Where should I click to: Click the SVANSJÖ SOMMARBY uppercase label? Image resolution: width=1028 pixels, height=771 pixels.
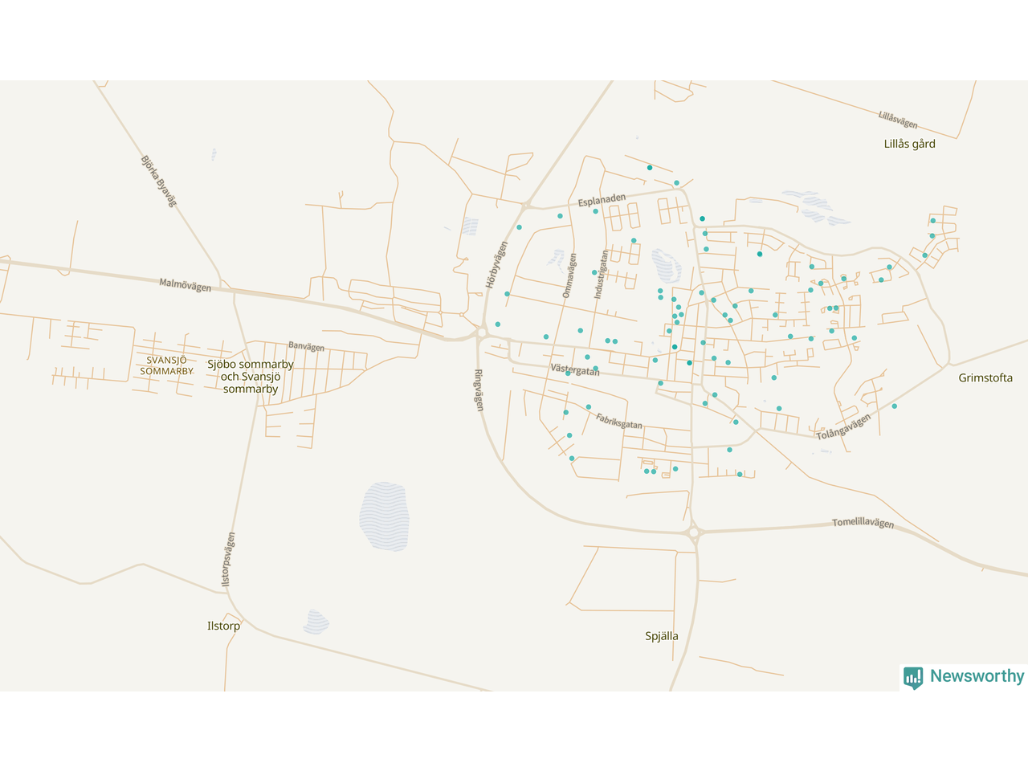tap(166, 365)
